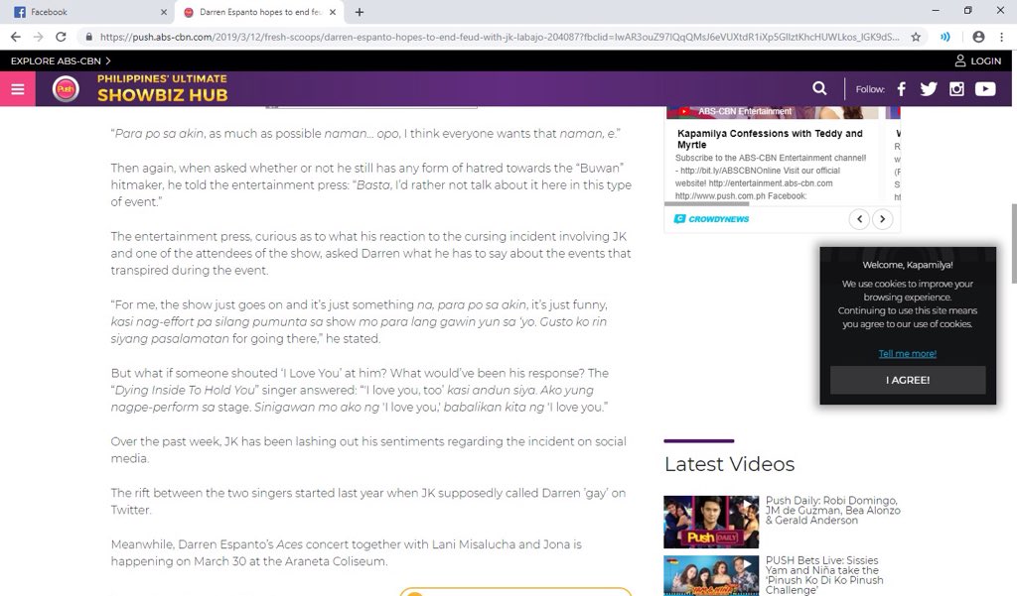Image resolution: width=1017 pixels, height=596 pixels.
Task: Click the address bar URL field
Action: coord(500,37)
